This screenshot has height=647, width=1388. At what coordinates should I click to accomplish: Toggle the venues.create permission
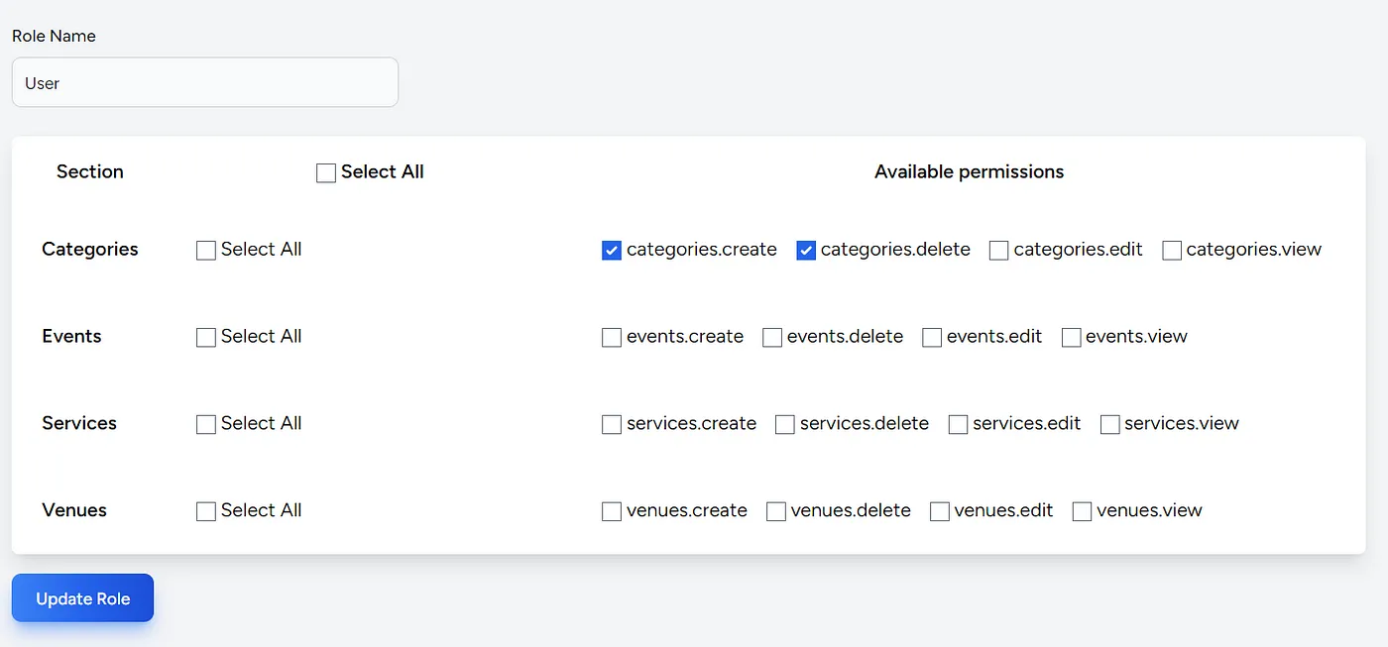[x=612, y=512]
